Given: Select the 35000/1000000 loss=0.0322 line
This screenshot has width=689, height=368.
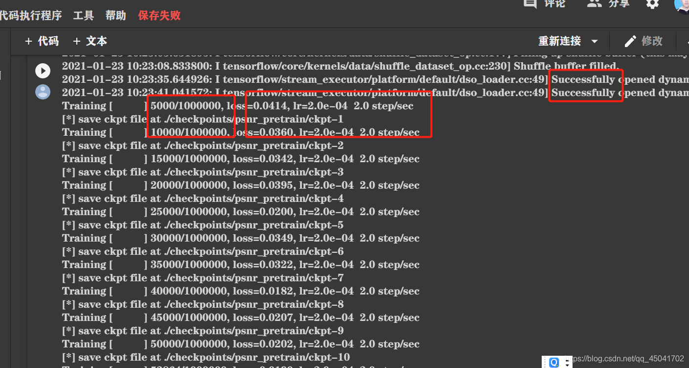Looking at the screenshot, I should coord(241,265).
